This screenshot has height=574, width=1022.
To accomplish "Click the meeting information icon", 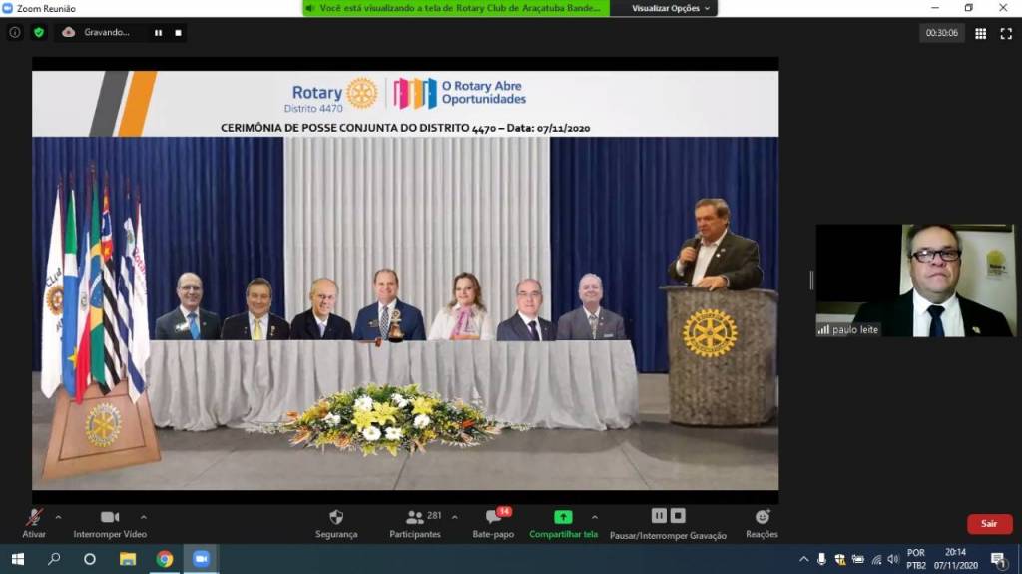I will pyautogui.click(x=15, y=32).
